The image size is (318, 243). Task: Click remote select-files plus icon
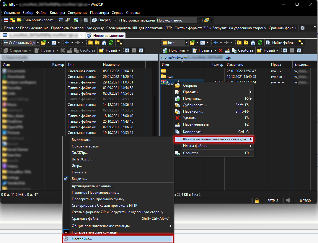(x=285, y=50)
